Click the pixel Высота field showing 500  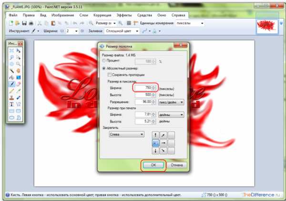pos(145,95)
